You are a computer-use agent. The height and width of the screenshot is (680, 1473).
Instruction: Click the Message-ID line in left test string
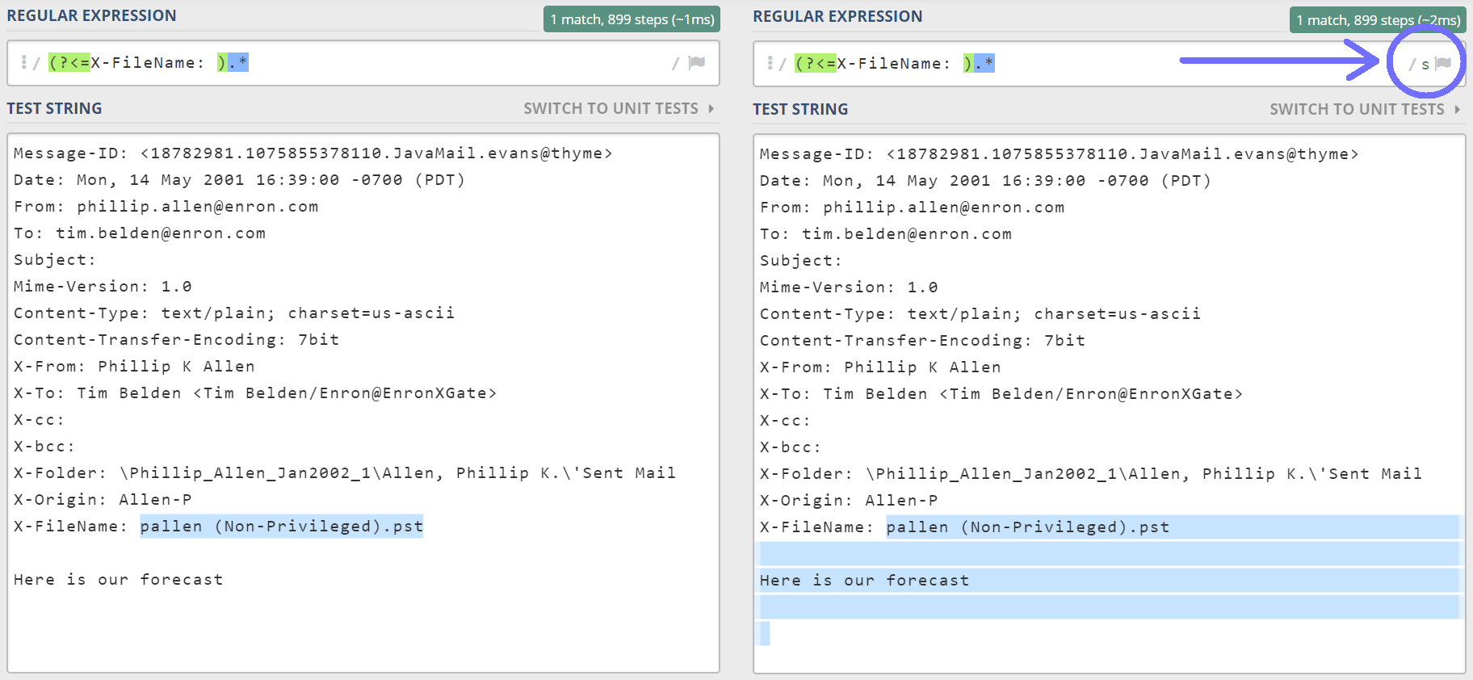pyautogui.click(x=313, y=153)
